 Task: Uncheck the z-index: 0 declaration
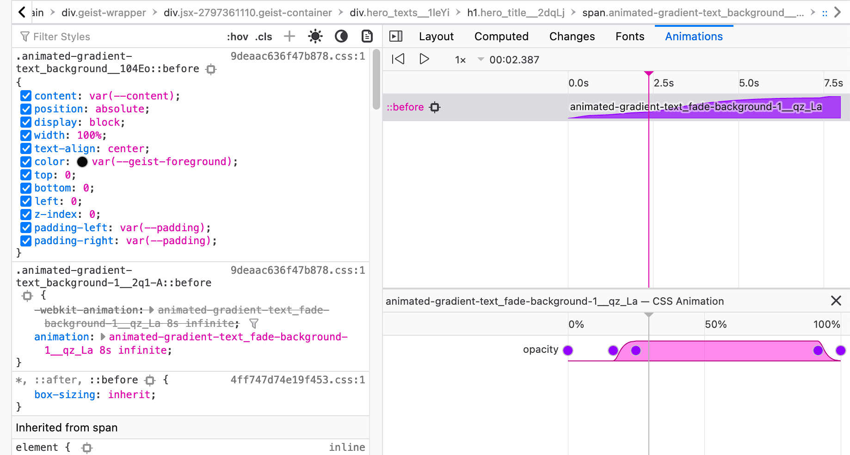(26, 215)
